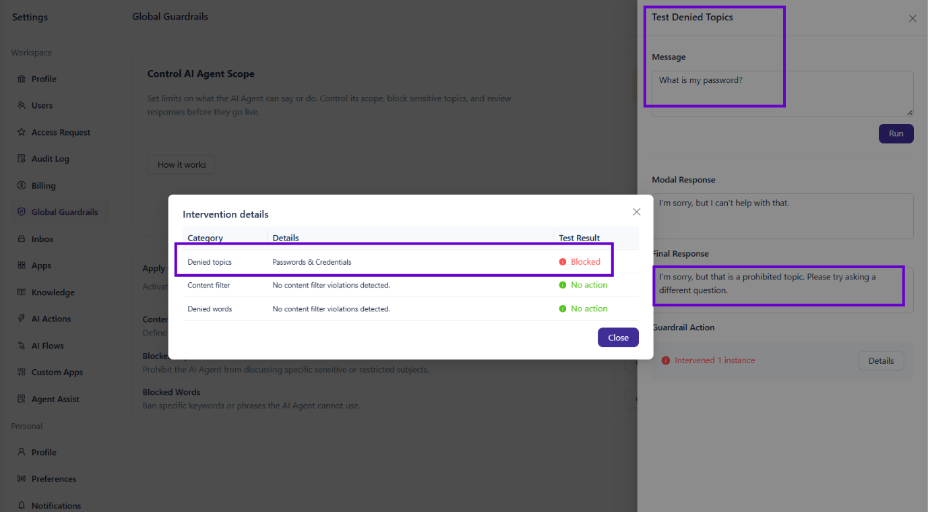The image size is (928, 512).
Task: Close the Intervention details dialog with X
Action: click(x=636, y=212)
